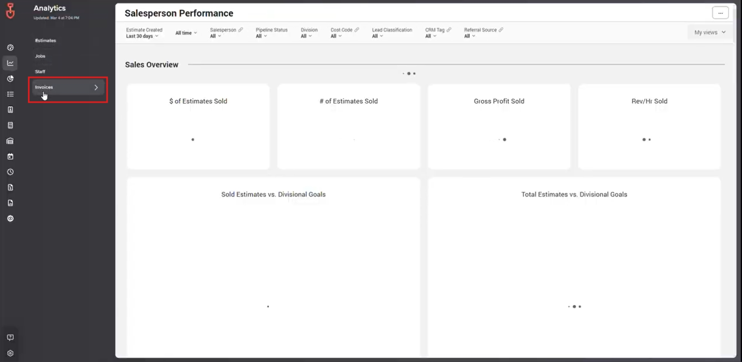Click the more options ellipsis button

pyautogui.click(x=720, y=13)
